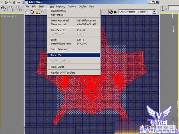Choose Mirror Horizontal menu entry
The width and height of the screenshot is (179, 134).
(74, 21)
